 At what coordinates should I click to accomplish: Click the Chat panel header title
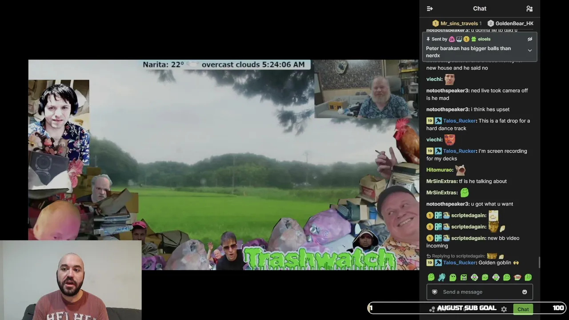point(480,8)
